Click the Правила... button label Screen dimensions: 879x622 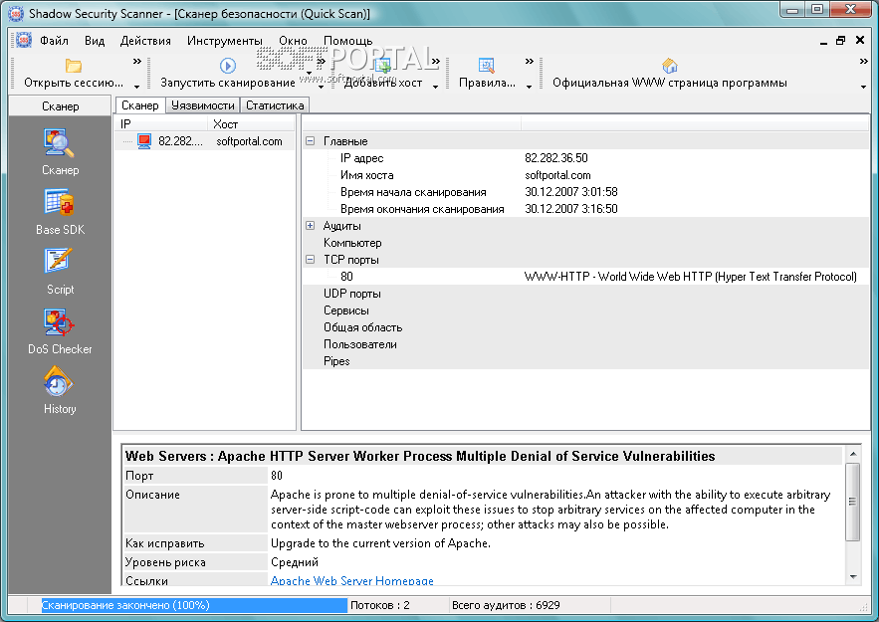[487, 83]
